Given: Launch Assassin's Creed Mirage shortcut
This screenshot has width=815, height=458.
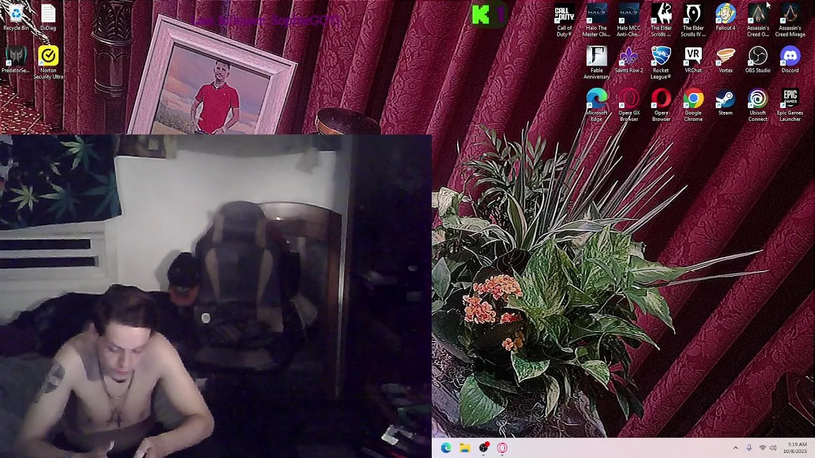Looking at the screenshot, I should pos(790,20).
